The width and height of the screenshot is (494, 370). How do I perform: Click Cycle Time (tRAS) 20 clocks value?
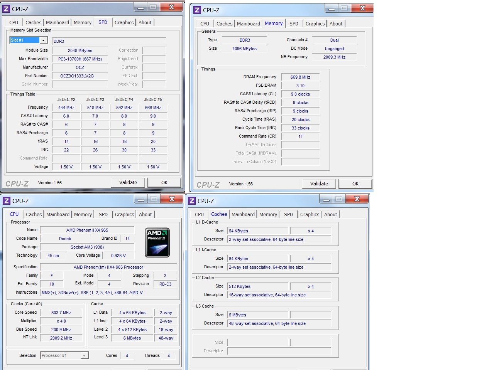(x=300, y=119)
